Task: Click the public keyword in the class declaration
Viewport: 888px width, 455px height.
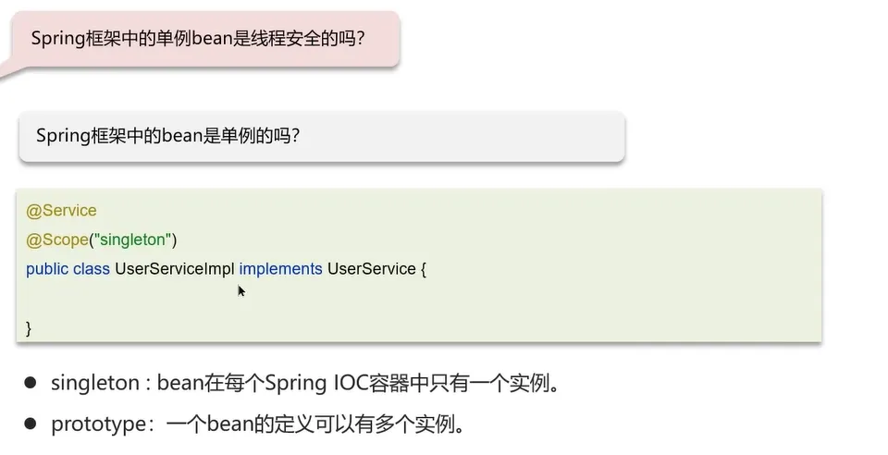Action: coord(47,268)
